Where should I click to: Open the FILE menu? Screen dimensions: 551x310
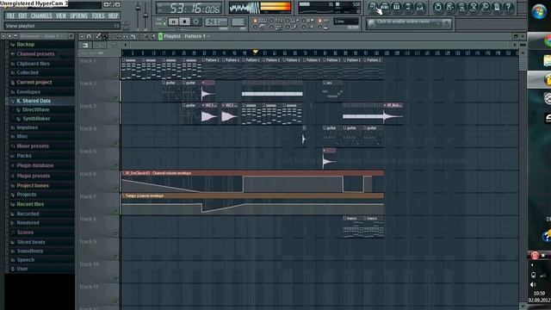[11, 15]
